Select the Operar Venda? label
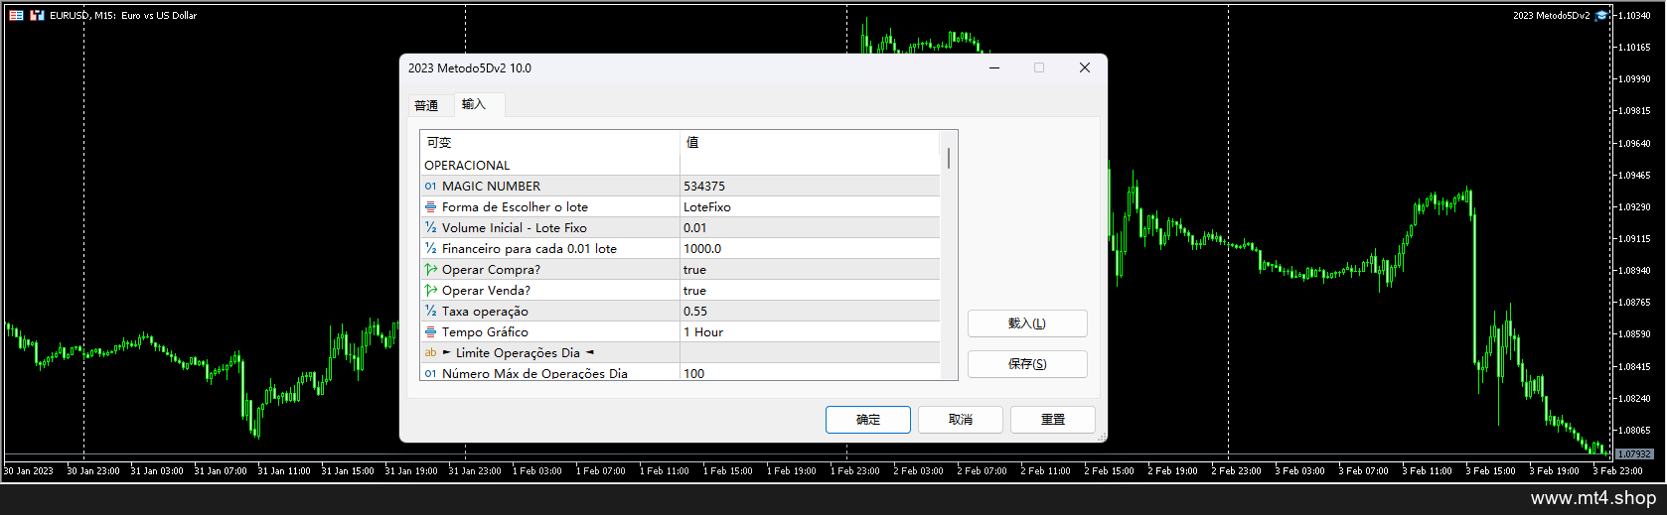 486,290
